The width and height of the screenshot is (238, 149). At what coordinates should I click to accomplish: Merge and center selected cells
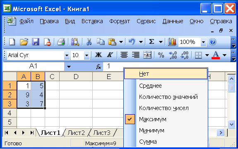(147, 55)
